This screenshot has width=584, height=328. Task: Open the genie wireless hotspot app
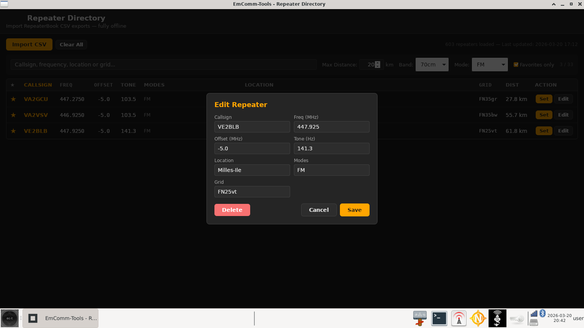pos(497,318)
